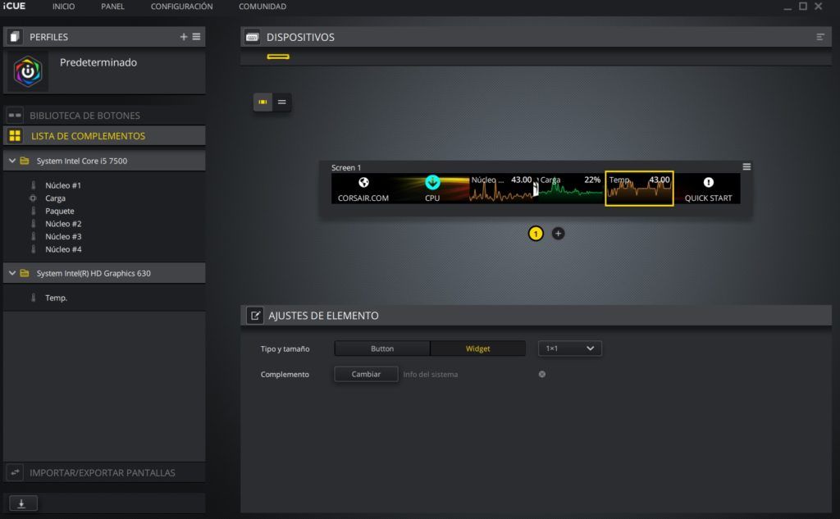
Task: Select the Núcleo temperature graph widget
Action: pos(502,189)
